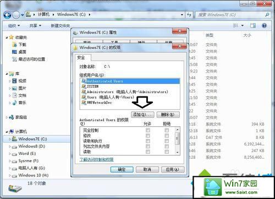Select 音乐 library in navigation pane
The height and width of the screenshot is (199, 275).
[23, 103]
